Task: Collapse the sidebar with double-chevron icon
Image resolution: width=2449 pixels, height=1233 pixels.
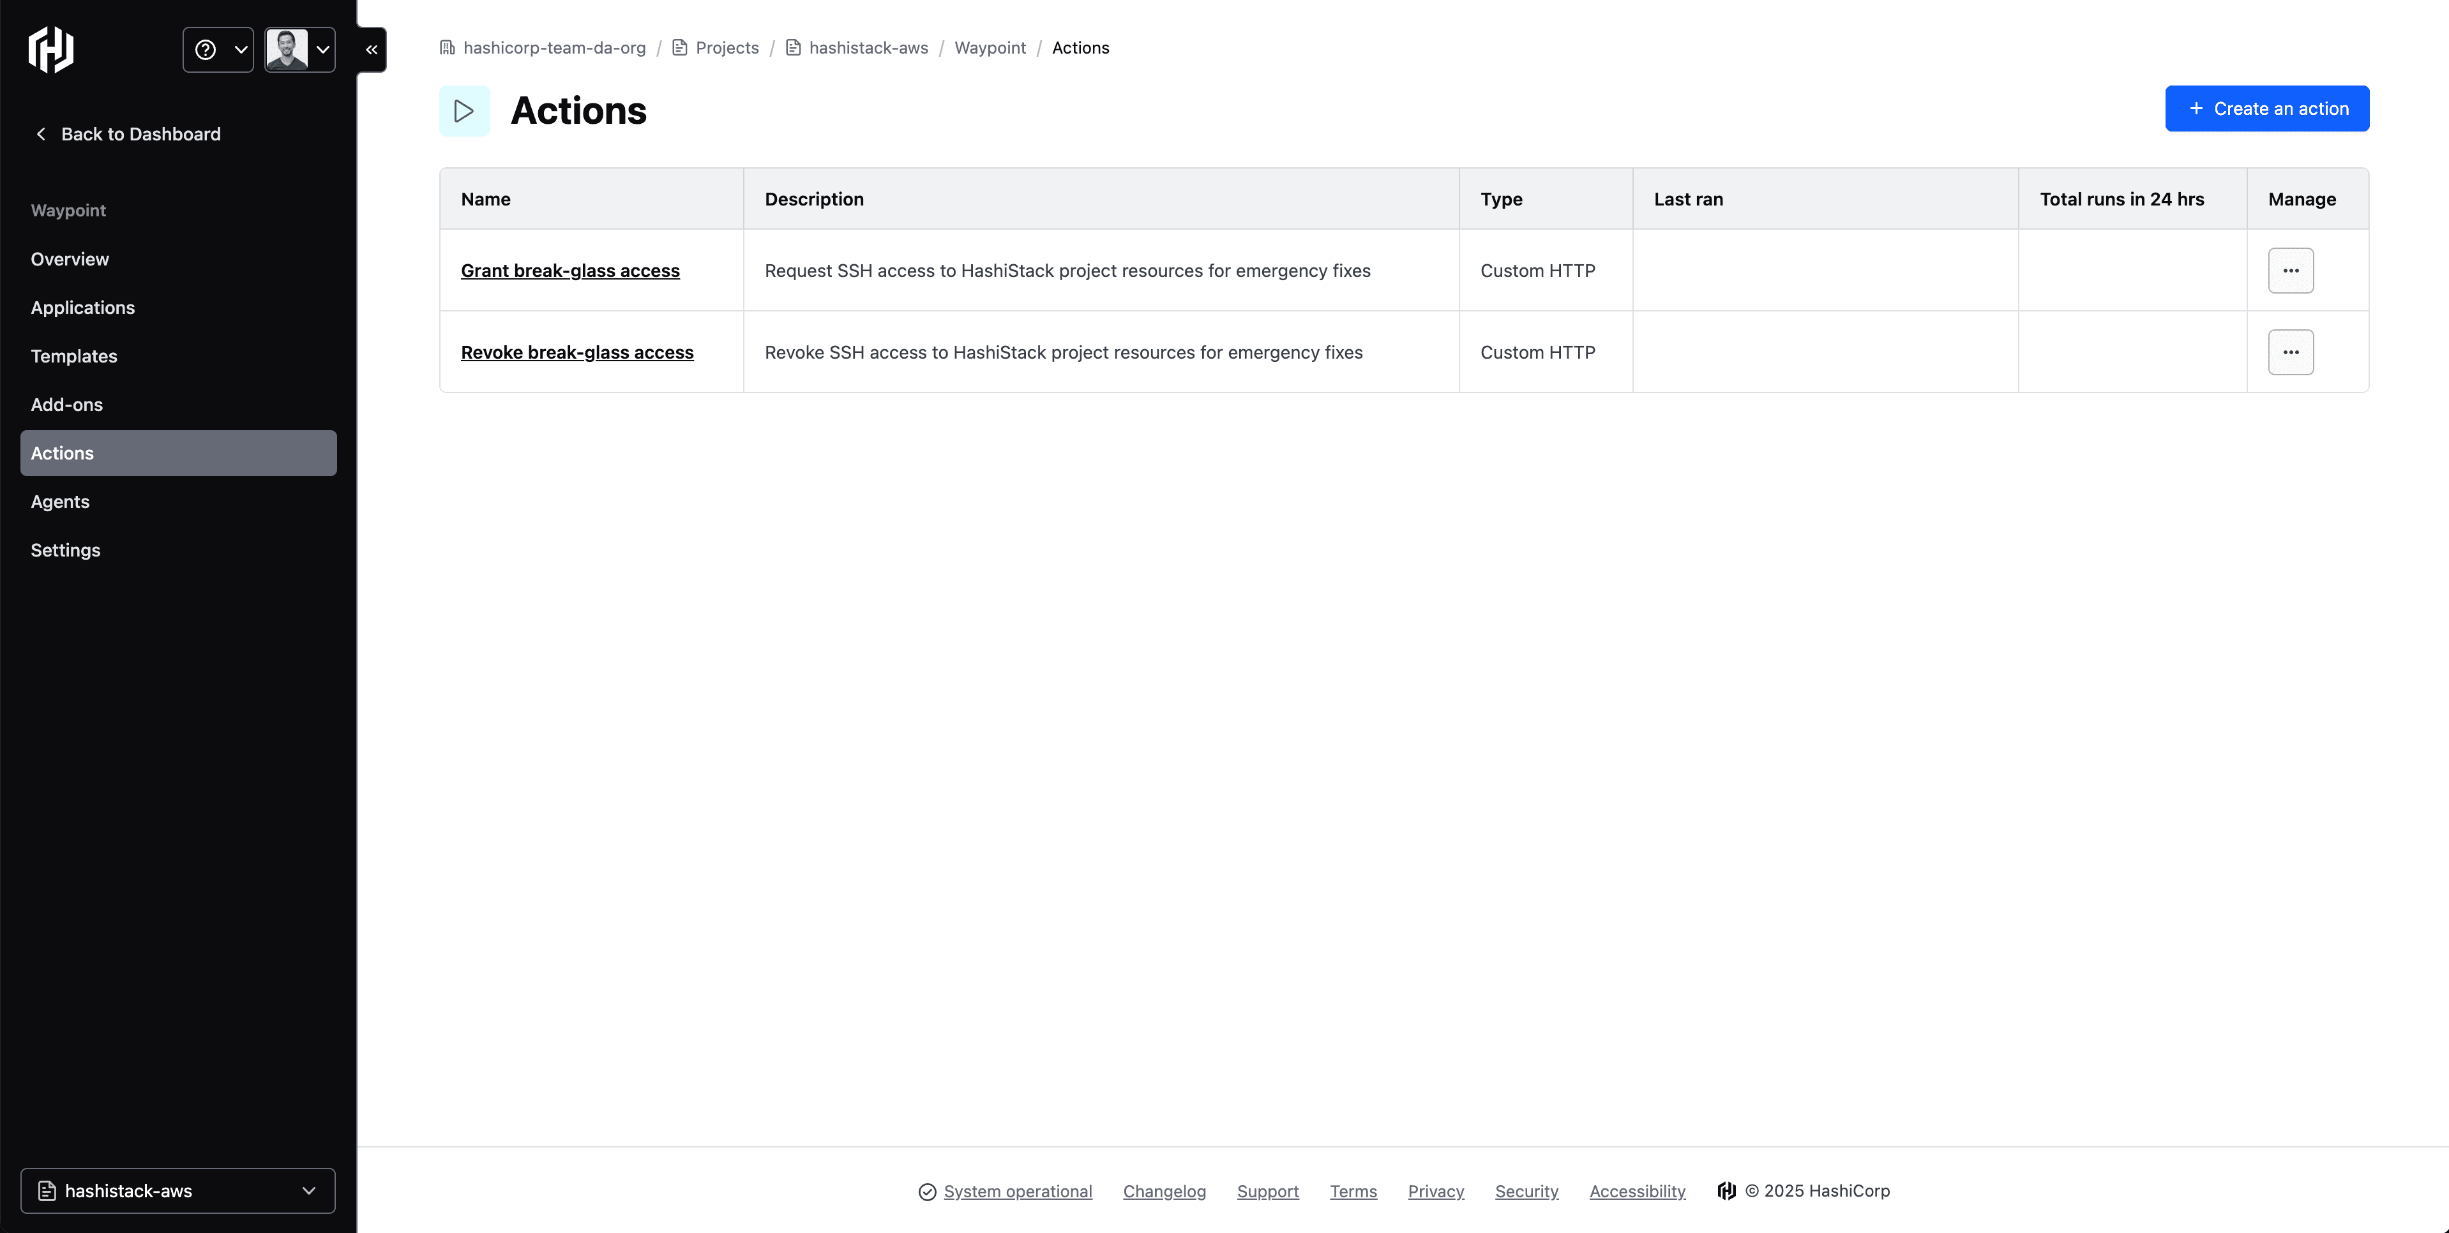Action: point(372,49)
